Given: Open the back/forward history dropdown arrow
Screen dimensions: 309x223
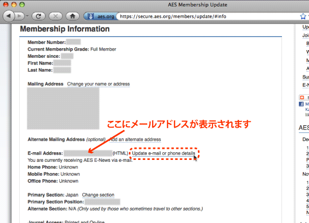Looking at the screenshot, I should pyautogui.click(x=27, y=16).
